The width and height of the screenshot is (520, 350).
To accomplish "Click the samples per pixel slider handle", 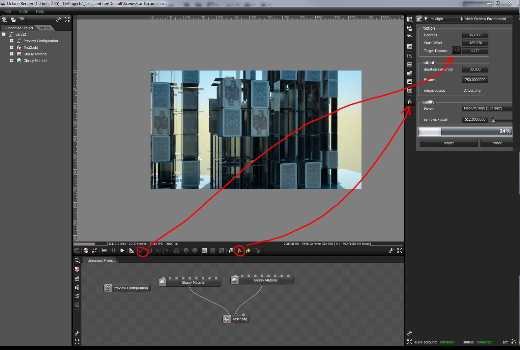I will (493, 121).
